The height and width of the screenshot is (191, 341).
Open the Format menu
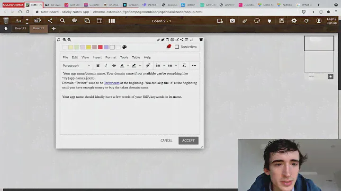tap(110, 57)
